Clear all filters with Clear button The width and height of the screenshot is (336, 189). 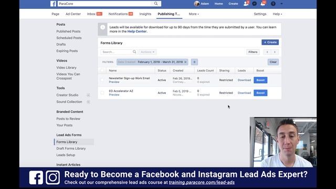pos(273,62)
